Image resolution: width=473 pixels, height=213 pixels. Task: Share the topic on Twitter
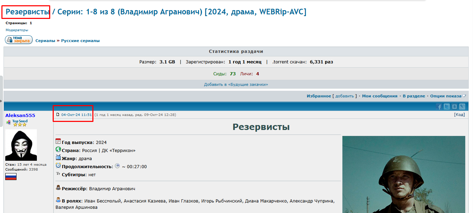[447, 107]
